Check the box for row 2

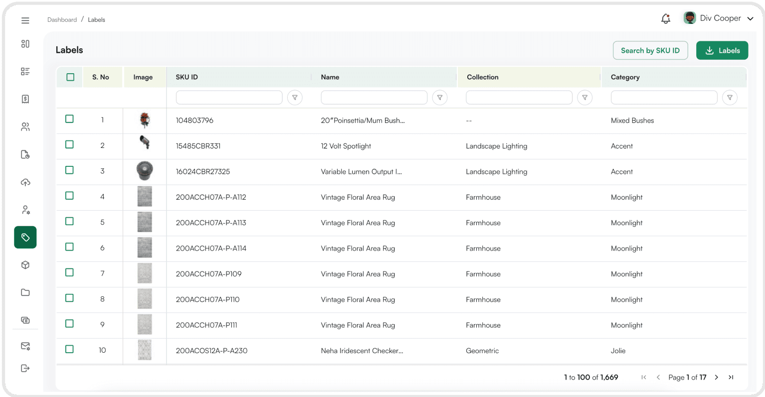pyautogui.click(x=69, y=144)
